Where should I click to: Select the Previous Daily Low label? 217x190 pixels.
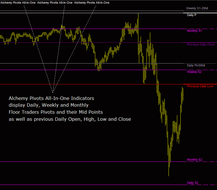[200, 86]
